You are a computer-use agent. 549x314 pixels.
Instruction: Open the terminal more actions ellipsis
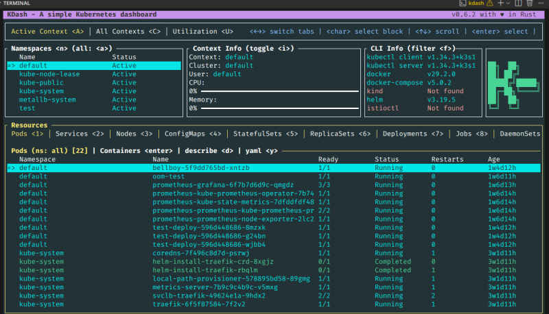539,3
